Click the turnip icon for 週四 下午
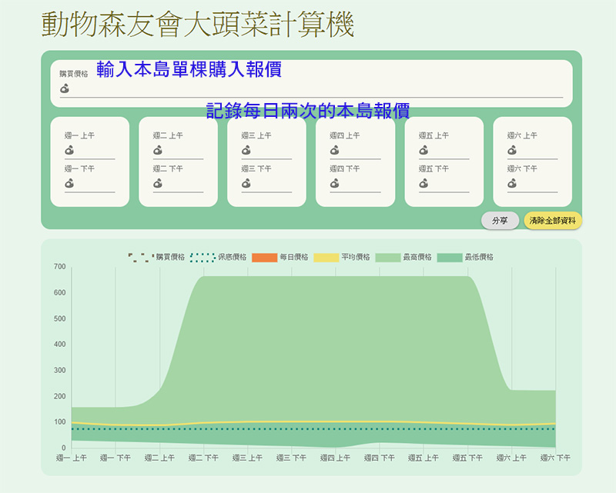 (335, 183)
